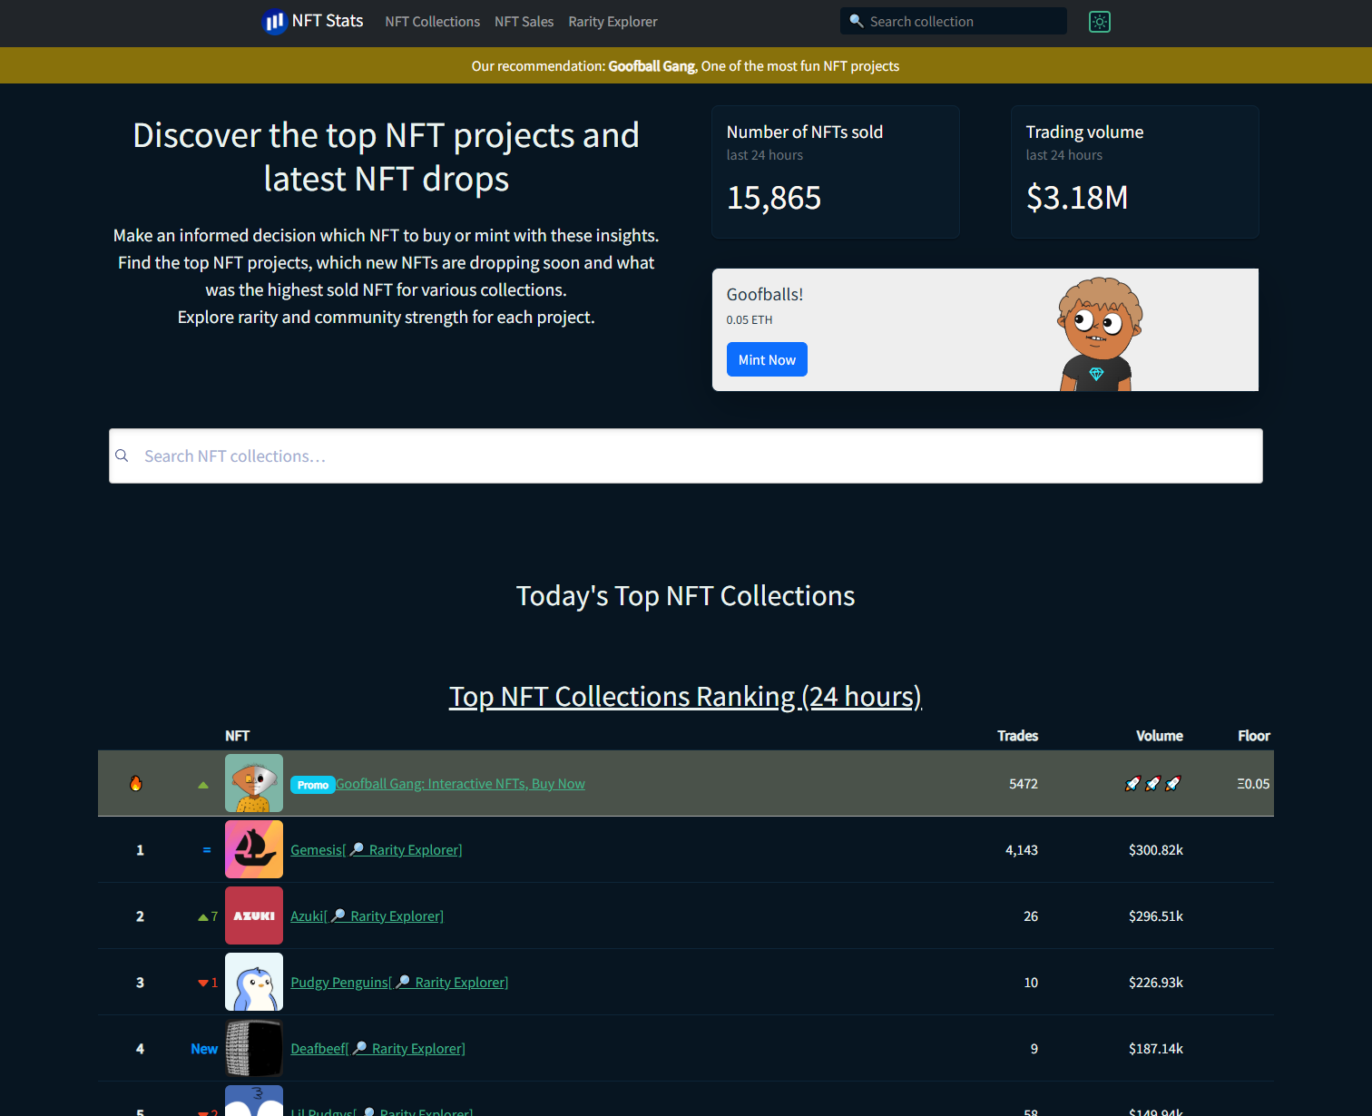The width and height of the screenshot is (1372, 1116).
Task: Open the Rarity Explorer menu item
Action: coord(612,22)
